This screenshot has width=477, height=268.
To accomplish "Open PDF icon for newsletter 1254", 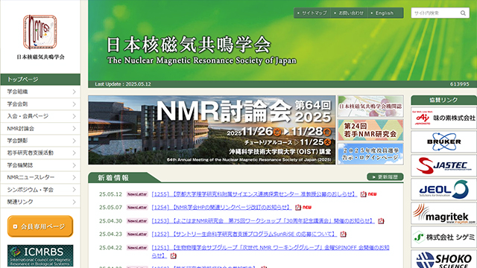I will pyautogui.click(x=298, y=208).
